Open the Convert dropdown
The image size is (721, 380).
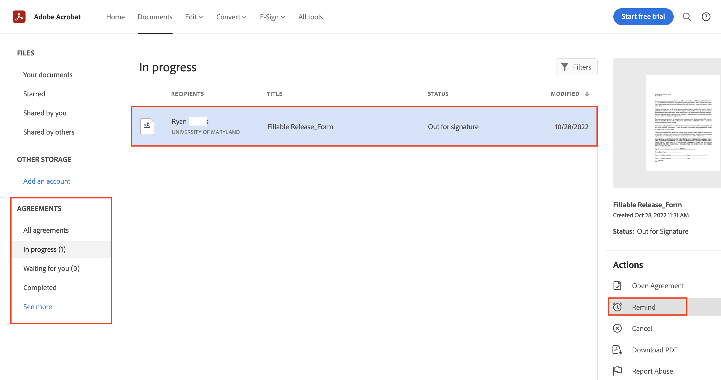pos(231,17)
